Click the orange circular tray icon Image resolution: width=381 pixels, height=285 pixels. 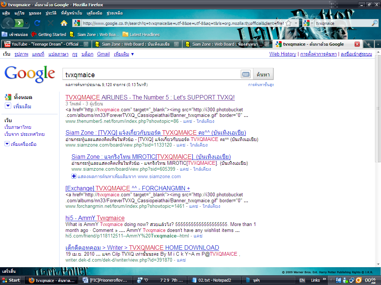359,280
